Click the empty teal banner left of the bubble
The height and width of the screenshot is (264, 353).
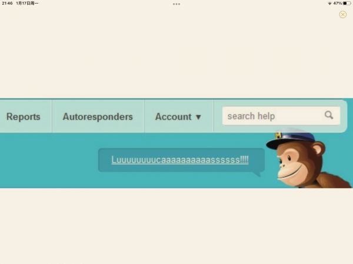click(x=49, y=160)
